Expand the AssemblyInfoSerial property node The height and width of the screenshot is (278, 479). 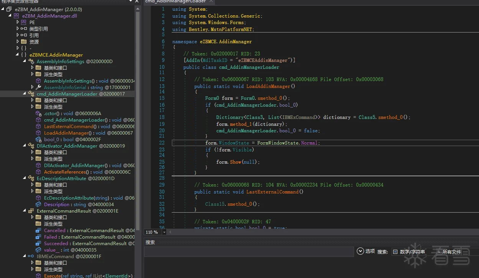point(32,88)
